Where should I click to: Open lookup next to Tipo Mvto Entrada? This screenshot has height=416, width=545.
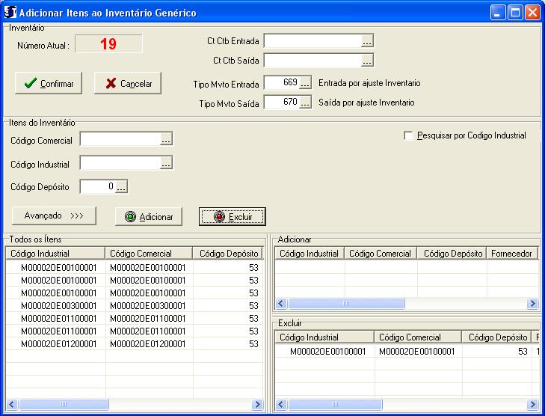305,83
